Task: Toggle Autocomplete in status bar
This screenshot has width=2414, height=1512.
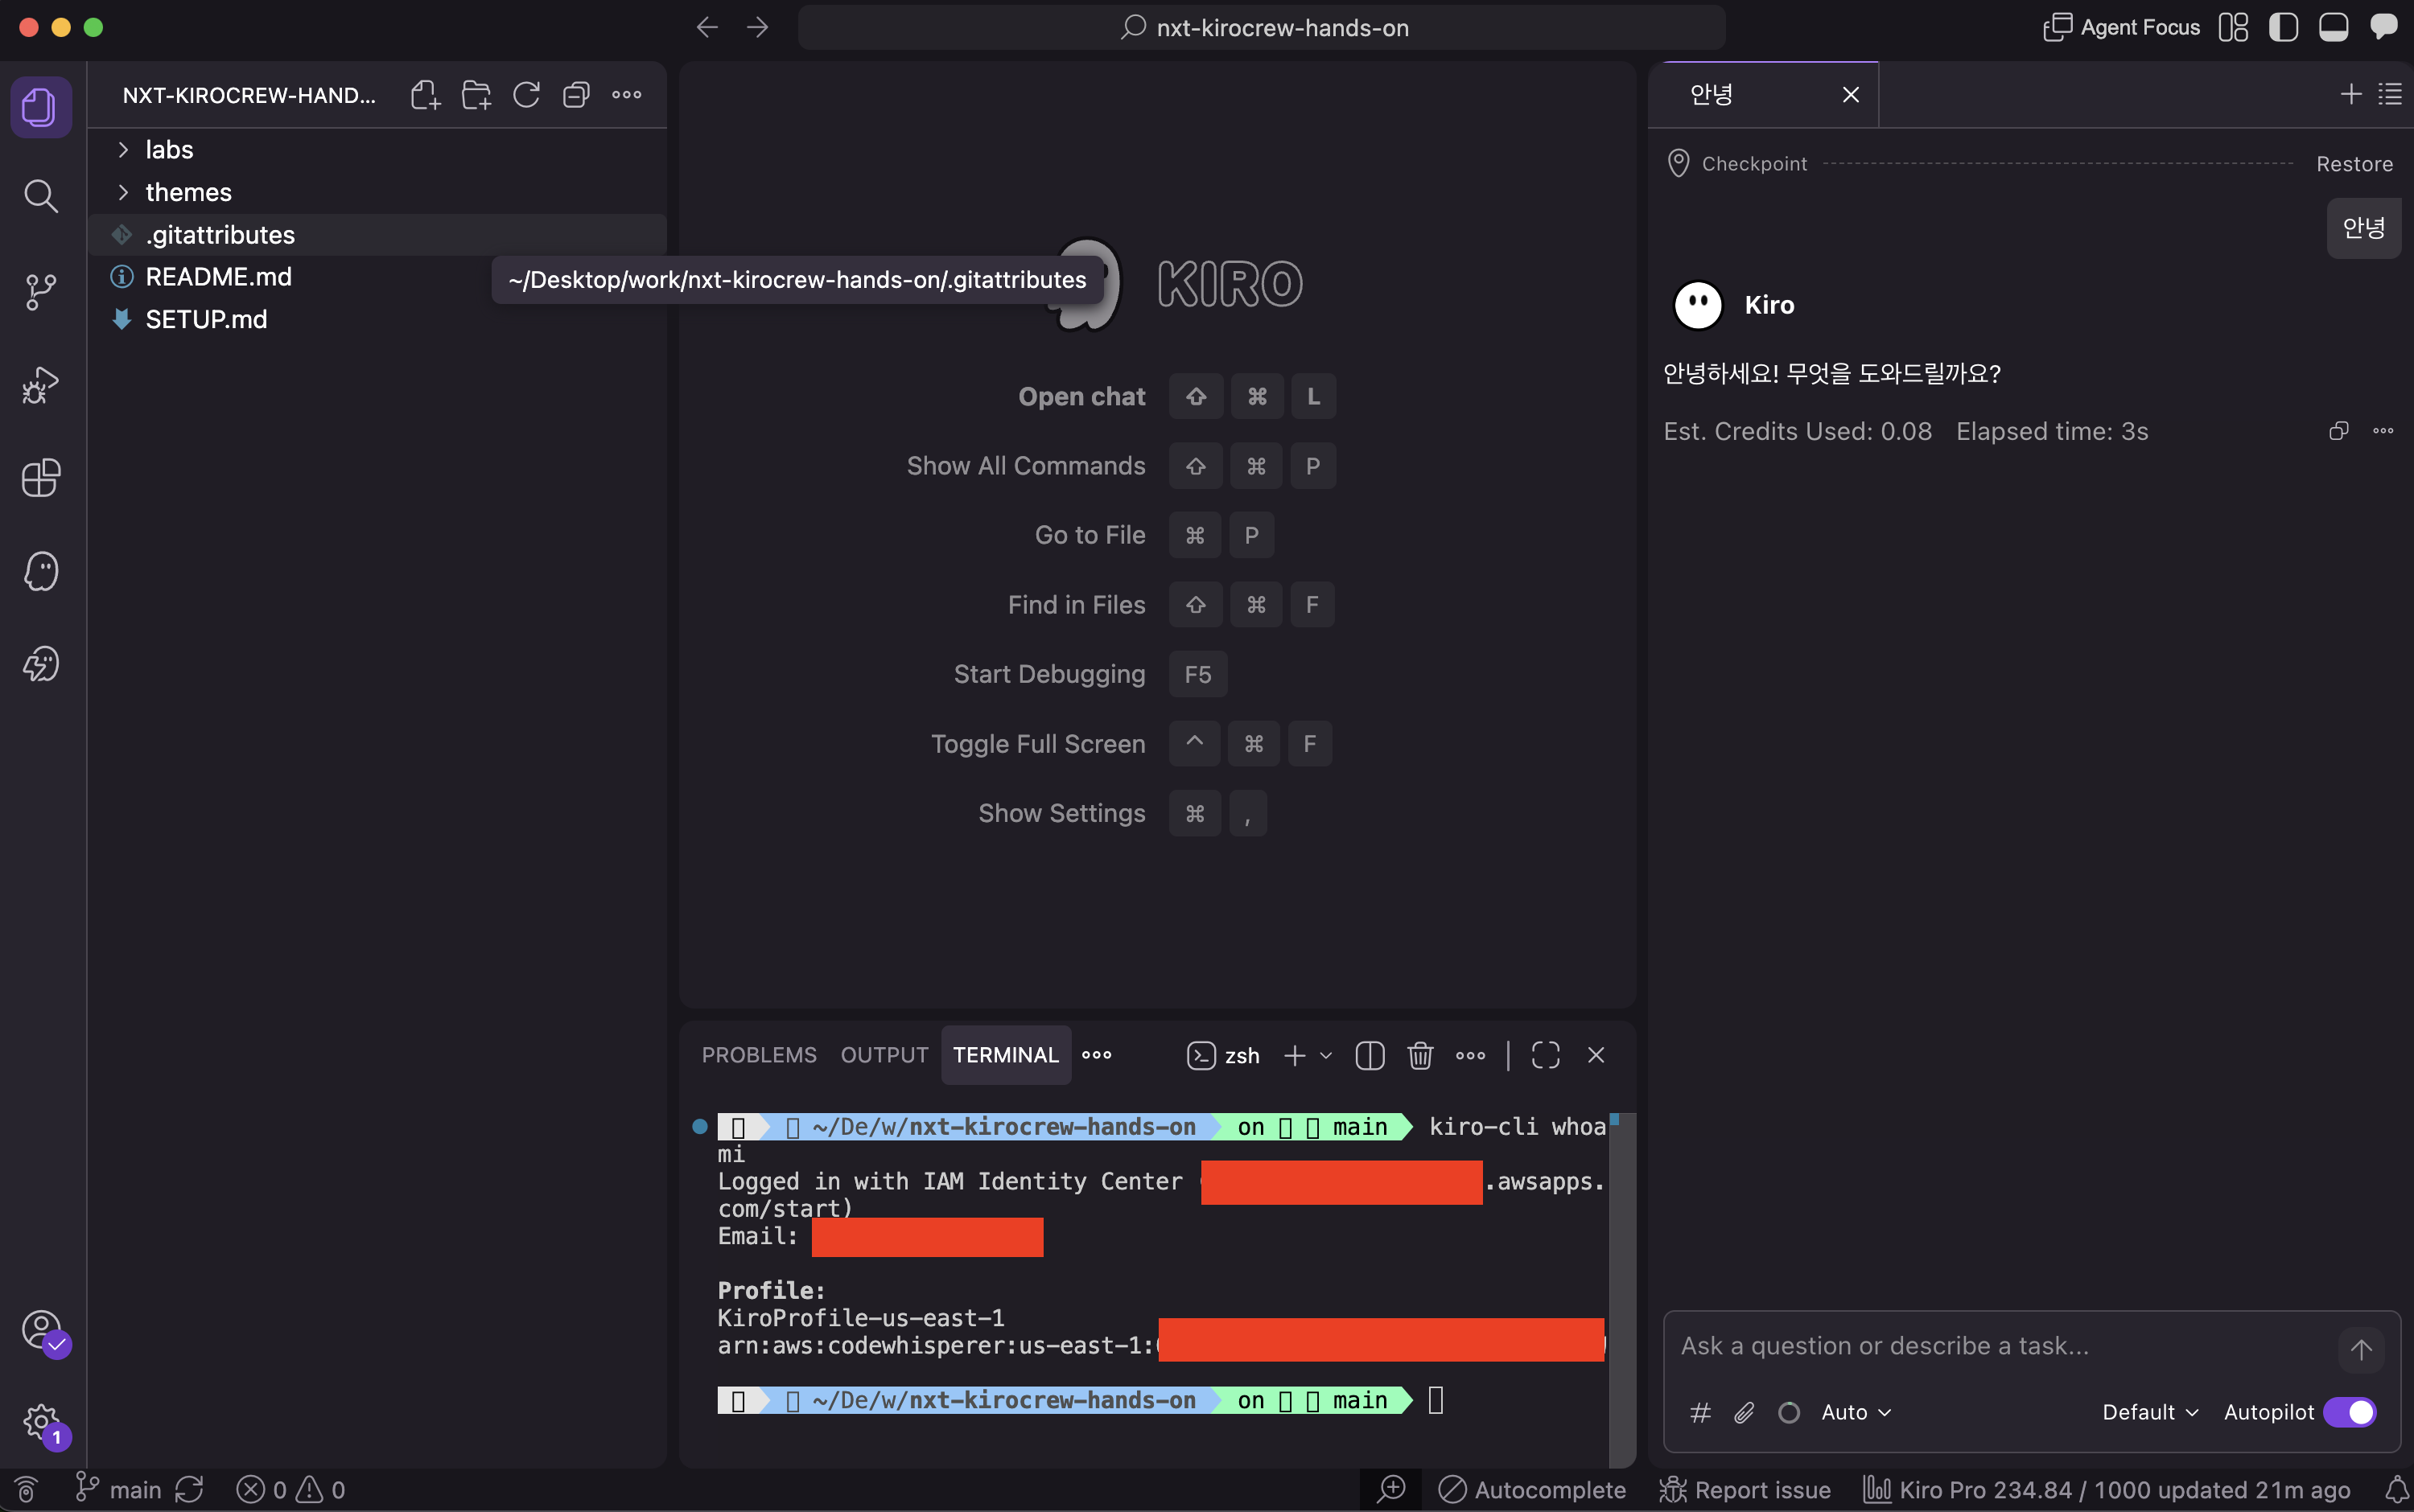Action: coord(1531,1490)
